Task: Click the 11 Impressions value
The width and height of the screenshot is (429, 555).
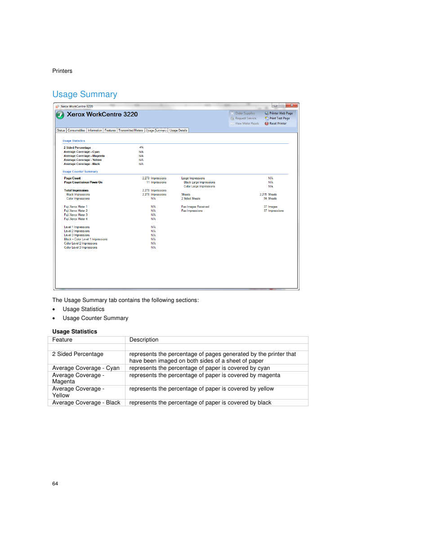Action: pos(156,182)
